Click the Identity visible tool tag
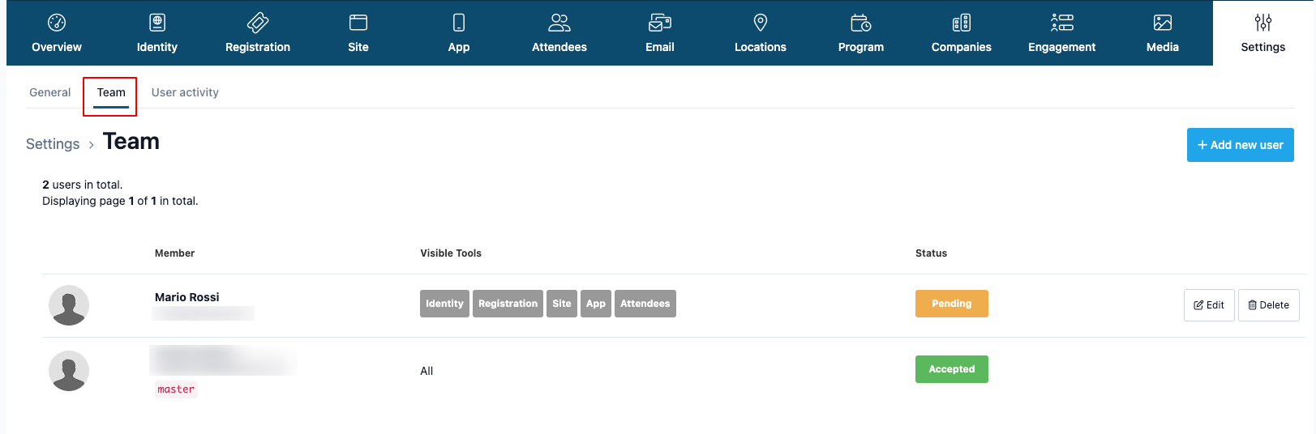The width and height of the screenshot is (1316, 434). [444, 304]
